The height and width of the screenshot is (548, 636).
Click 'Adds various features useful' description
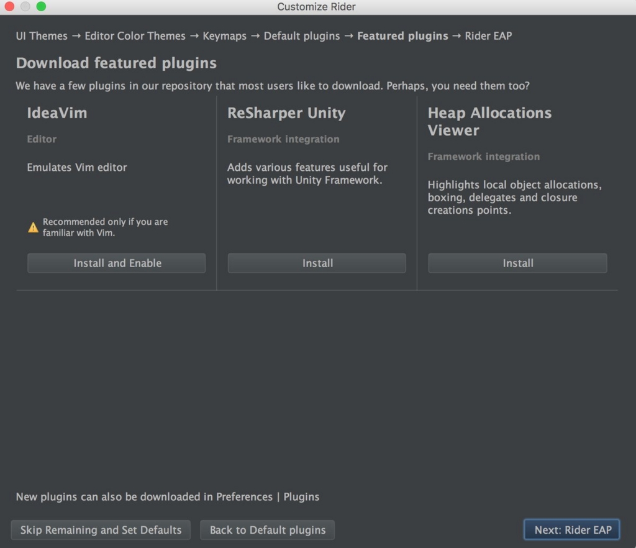click(x=307, y=173)
